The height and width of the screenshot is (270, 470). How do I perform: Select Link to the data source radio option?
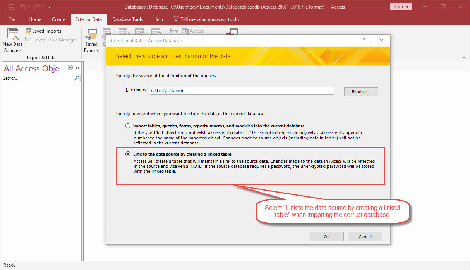tap(128, 154)
